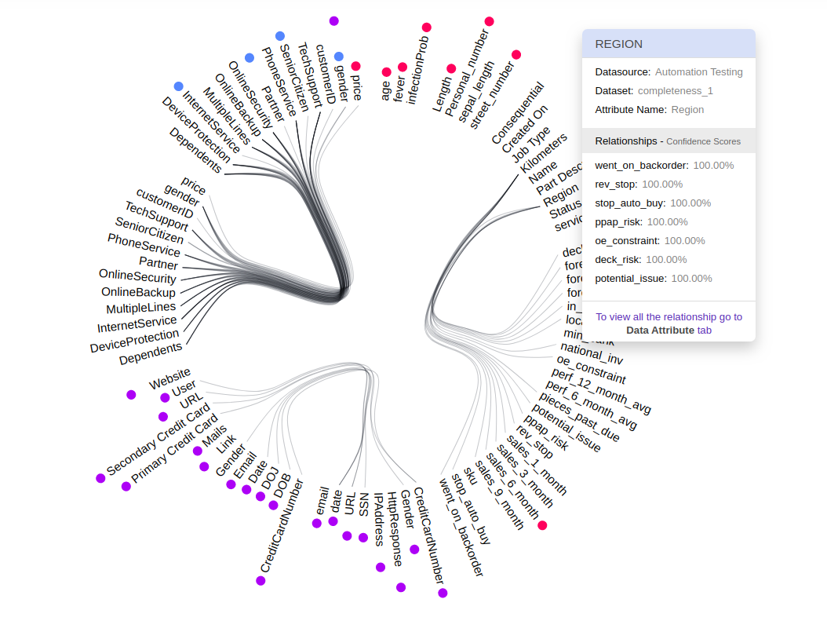Click the blue dot above the gender label

(x=339, y=57)
